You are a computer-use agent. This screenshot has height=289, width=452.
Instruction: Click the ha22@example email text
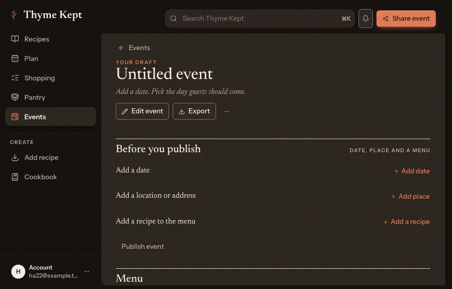point(53,276)
